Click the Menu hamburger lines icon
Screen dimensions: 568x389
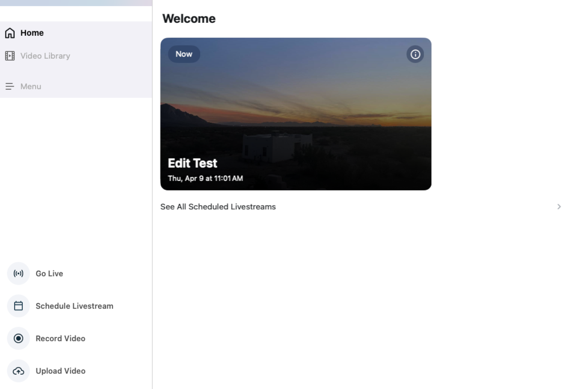click(x=10, y=86)
